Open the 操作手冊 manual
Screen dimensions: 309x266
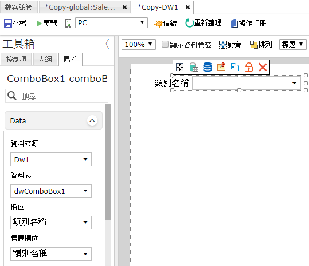pyautogui.click(x=248, y=24)
